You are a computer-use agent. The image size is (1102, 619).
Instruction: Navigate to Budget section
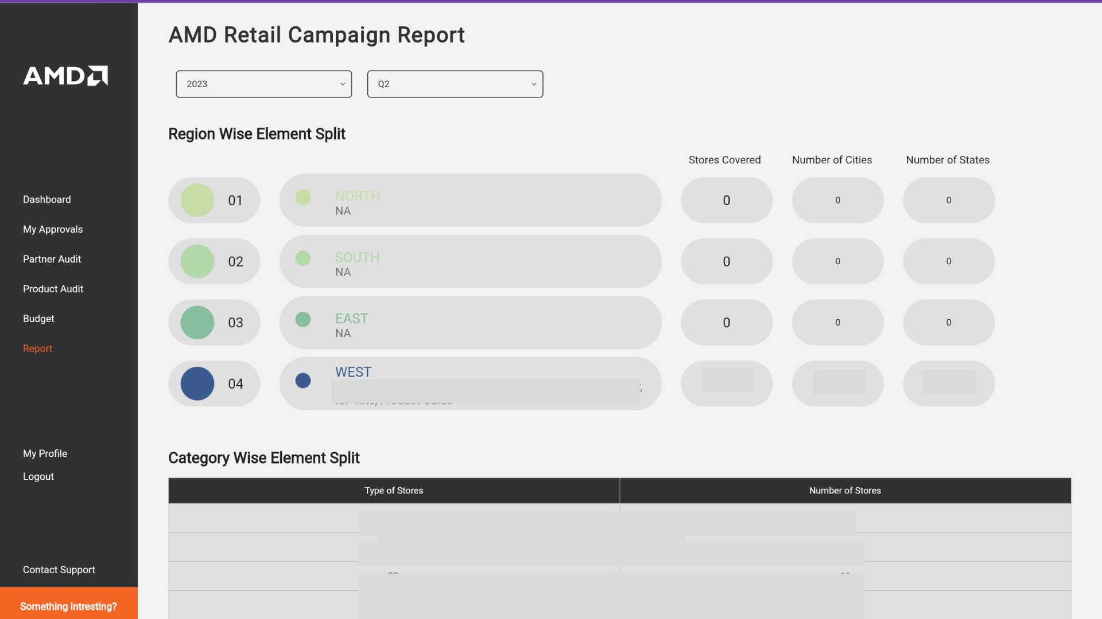pos(38,319)
